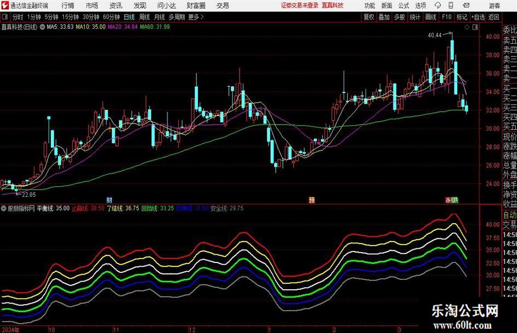Select the 日线 daily chart tab
517x333 pixels.
pyautogui.click(x=129, y=17)
